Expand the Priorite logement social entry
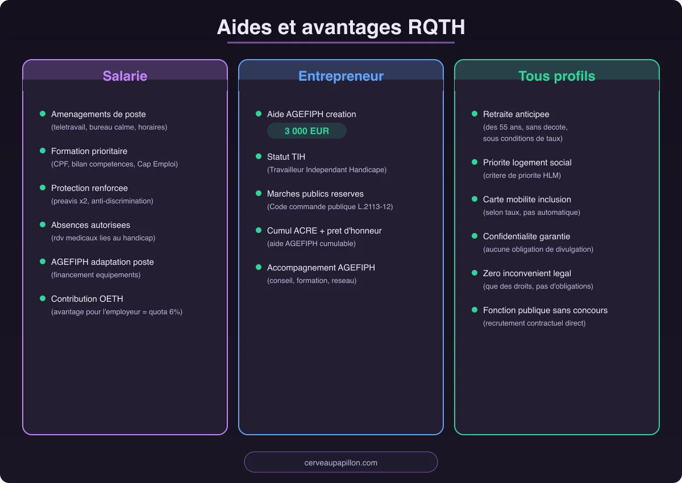 click(527, 163)
